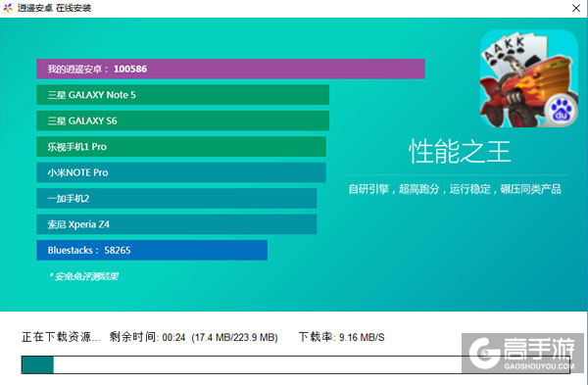Select the 三星 GALAXY S6 bar
This screenshot has width=588, height=385.
click(x=182, y=120)
